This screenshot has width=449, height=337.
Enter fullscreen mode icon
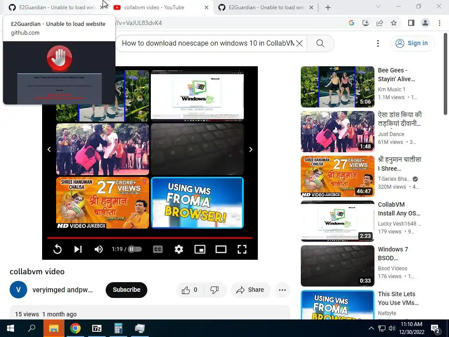point(242,249)
